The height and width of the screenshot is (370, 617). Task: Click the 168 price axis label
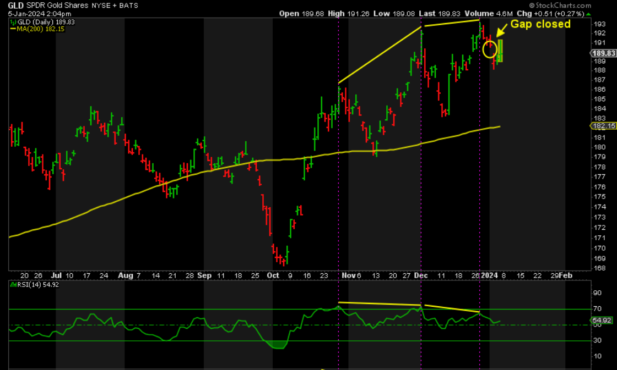pyautogui.click(x=600, y=268)
